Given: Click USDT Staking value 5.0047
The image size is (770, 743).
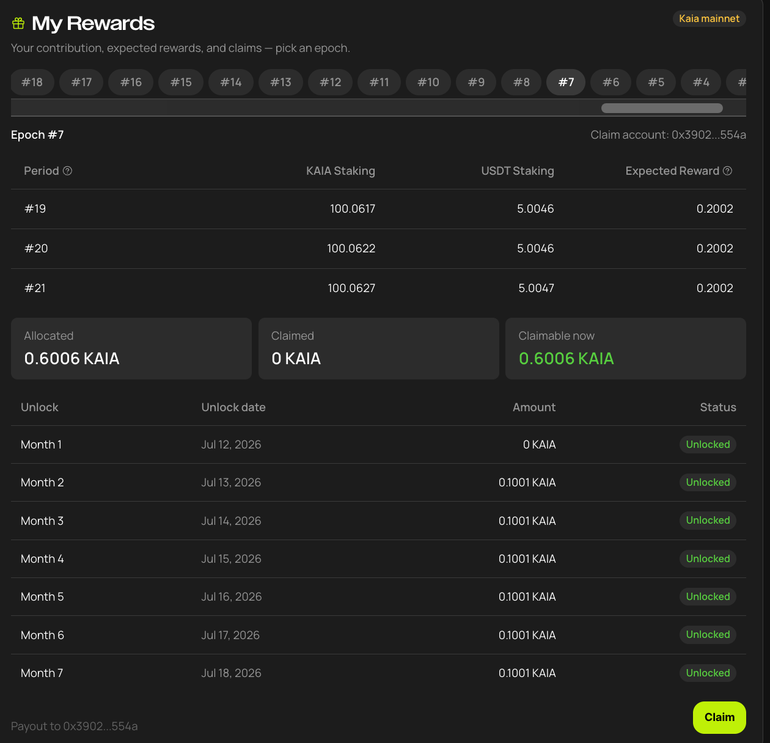Looking at the screenshot, I should [536, 288].
